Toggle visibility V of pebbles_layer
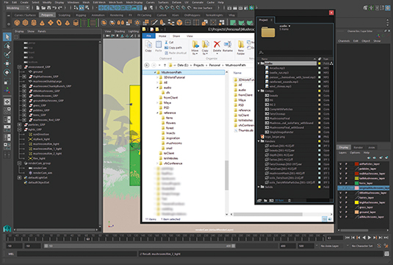 pyautogui.click(x=340, y=169)
